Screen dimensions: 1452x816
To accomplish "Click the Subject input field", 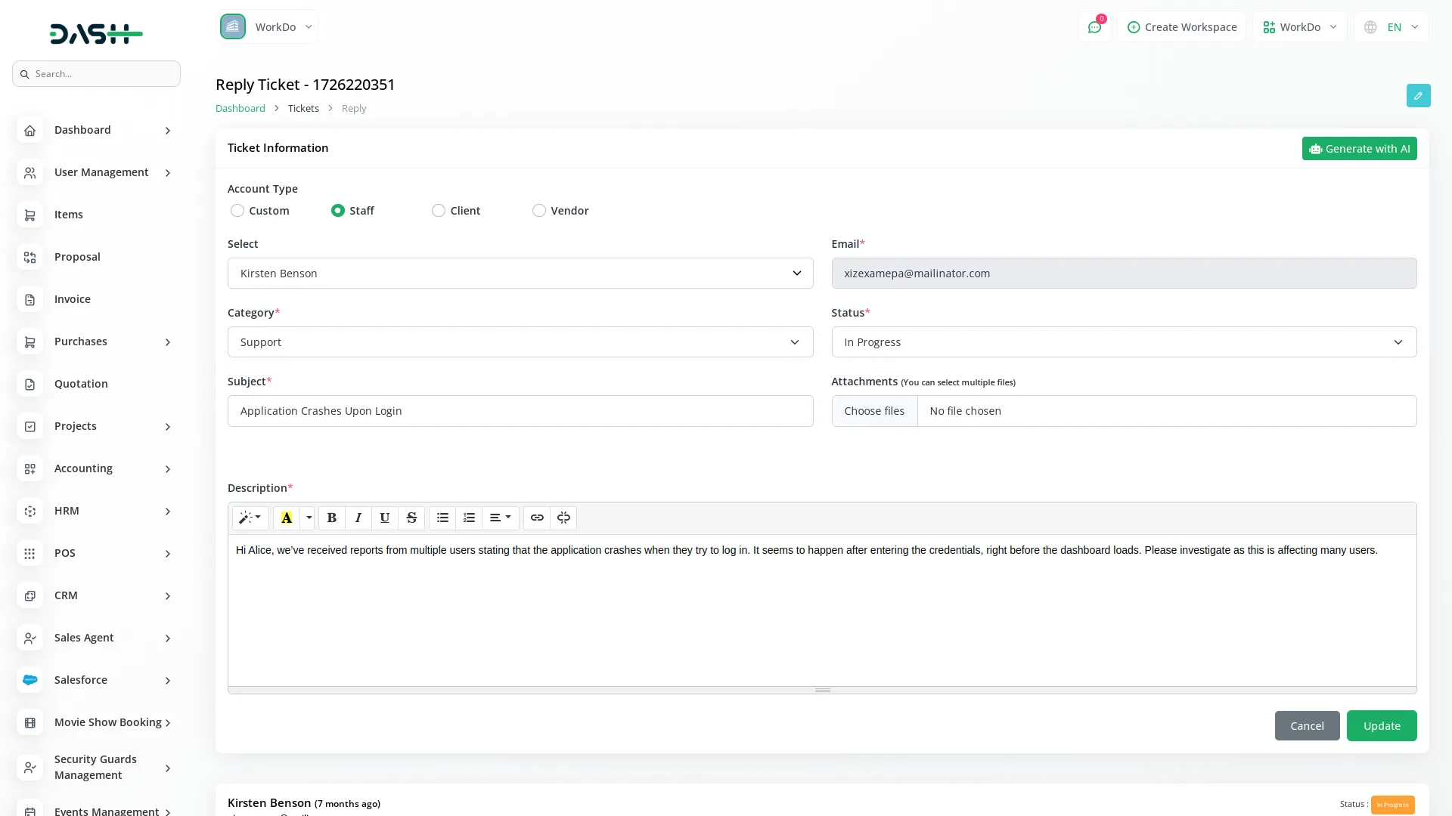I will [520, 411].
